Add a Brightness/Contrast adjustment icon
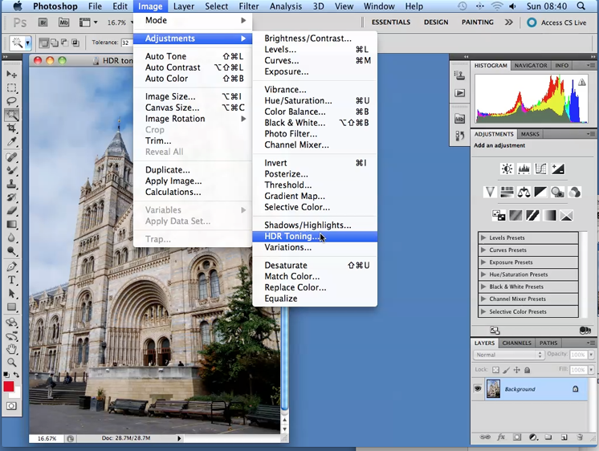 coord(507,169)
